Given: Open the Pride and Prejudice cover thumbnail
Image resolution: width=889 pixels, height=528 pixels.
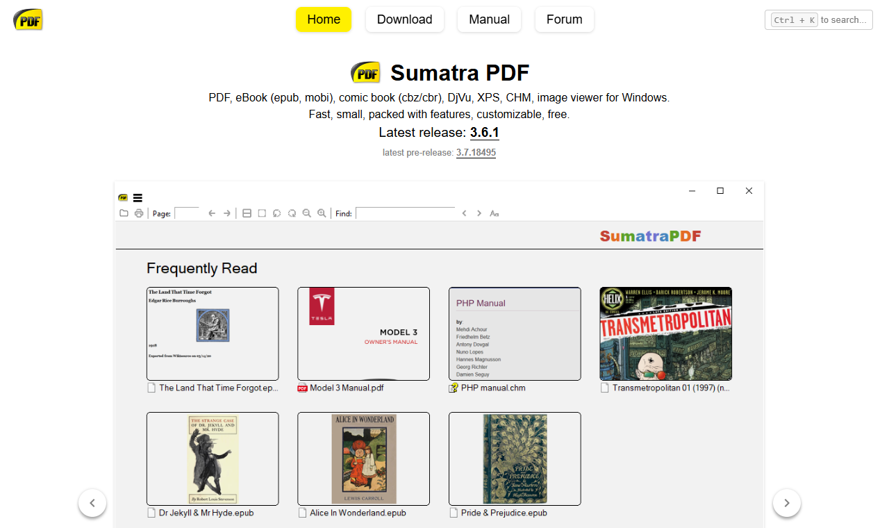Looking at the screenshot, I should tap(515, 459).
